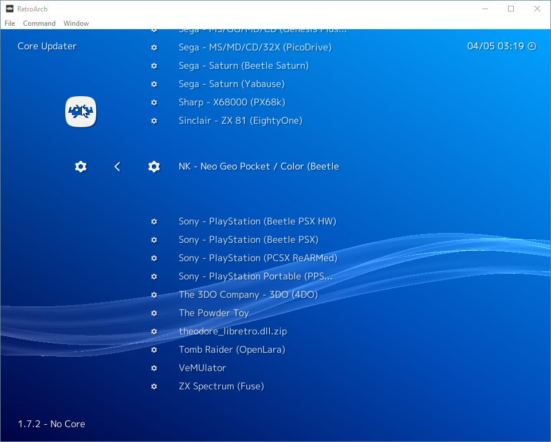Click gear icon next to PlayStation Portable core

pyautogui.click(x=154, y=276)
